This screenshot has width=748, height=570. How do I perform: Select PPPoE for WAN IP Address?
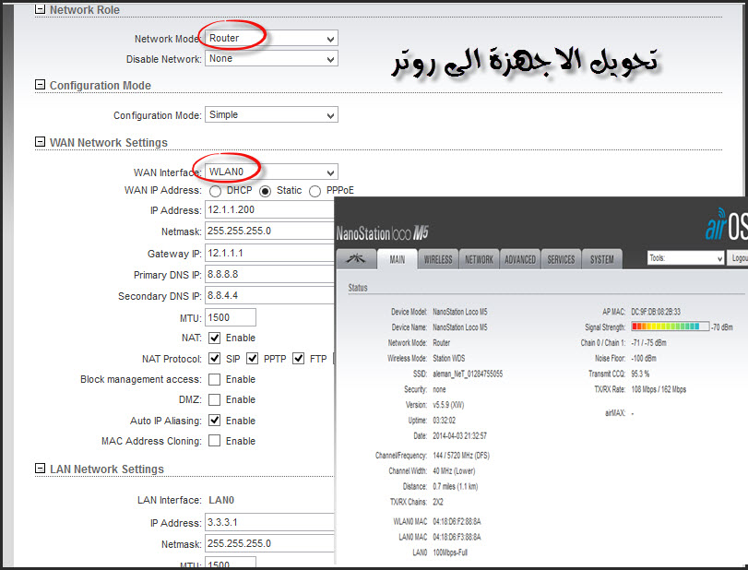pyautogui.click(x=315, y=191)
